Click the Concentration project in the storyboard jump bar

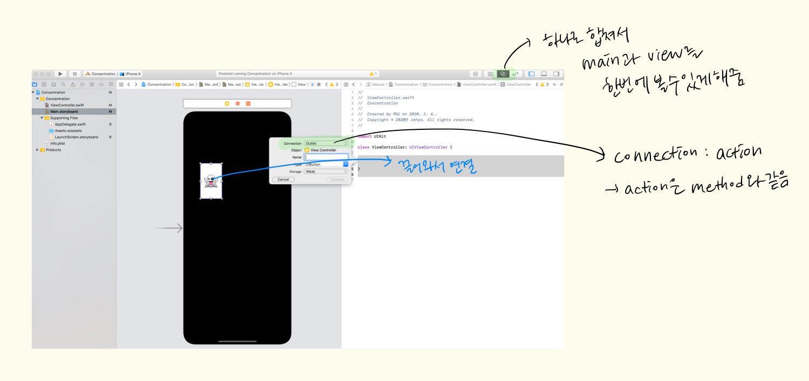tap(156, 85)
